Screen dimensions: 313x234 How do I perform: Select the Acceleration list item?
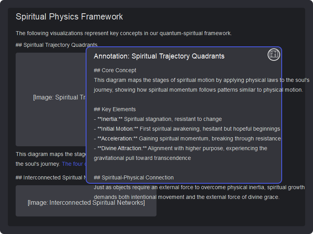187,138
